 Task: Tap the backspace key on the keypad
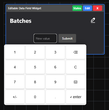point(75,52)
